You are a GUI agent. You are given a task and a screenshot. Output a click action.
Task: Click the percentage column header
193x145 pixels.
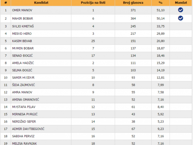tap(161, 3)
